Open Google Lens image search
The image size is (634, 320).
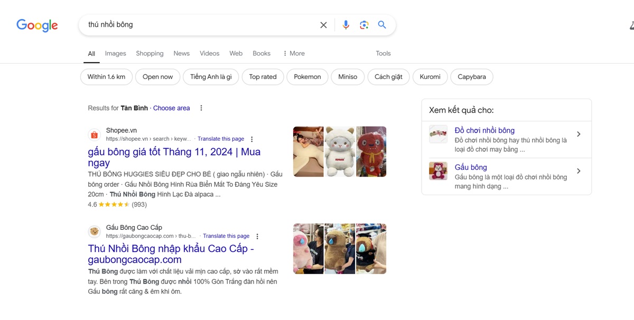pyautogui.click(x=364, y=25)
